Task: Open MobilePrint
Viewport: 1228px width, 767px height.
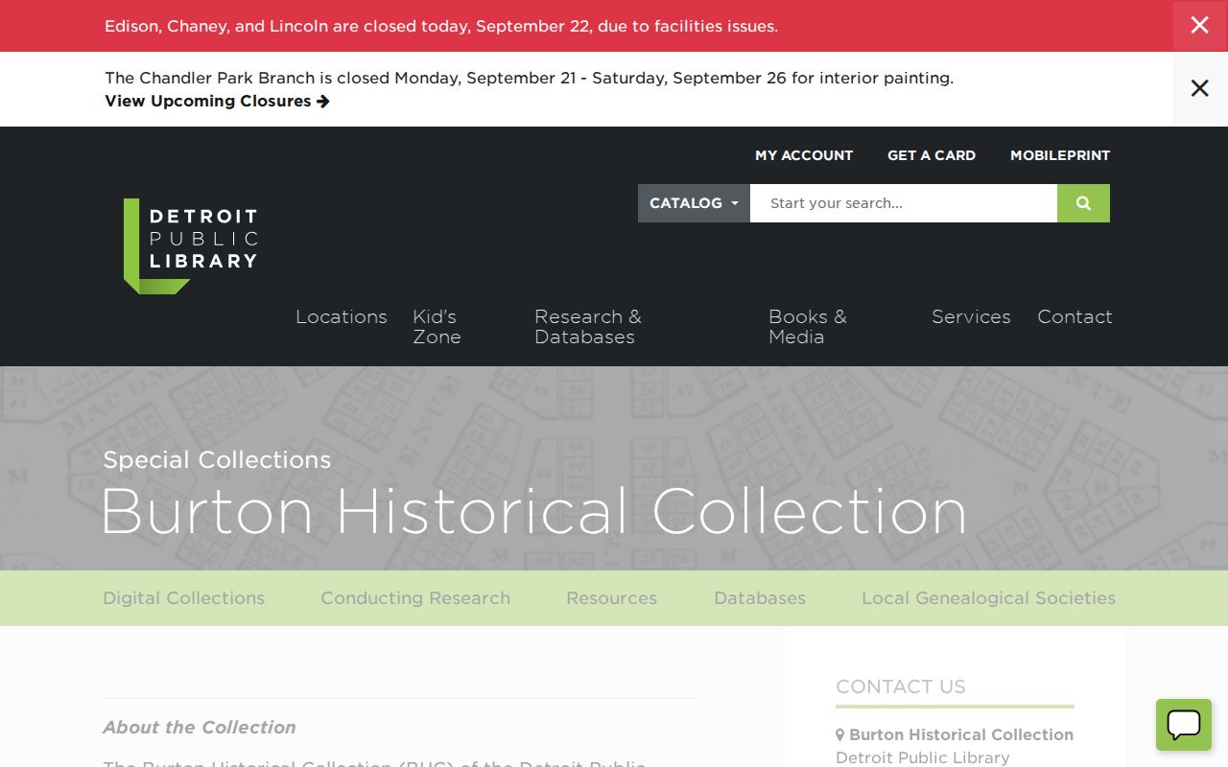Action: (1060, 155)
